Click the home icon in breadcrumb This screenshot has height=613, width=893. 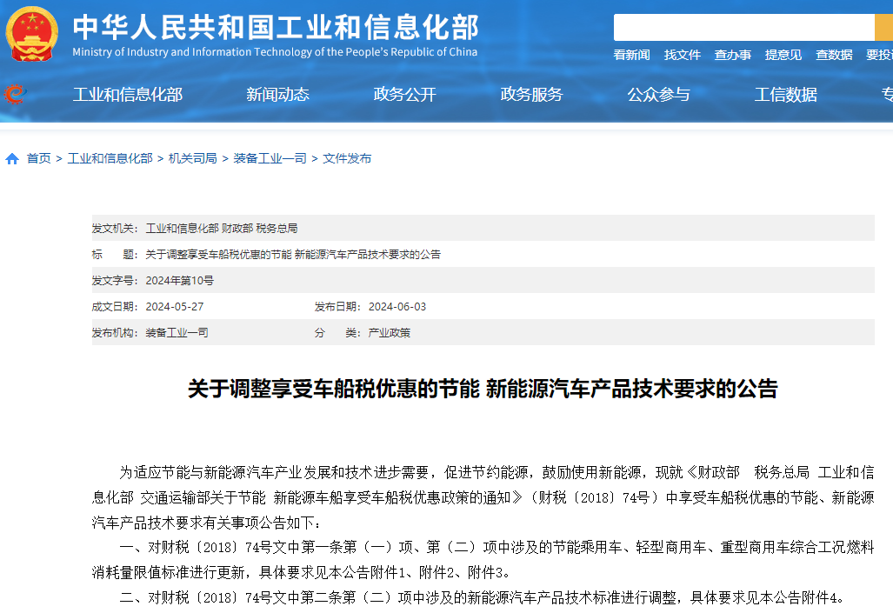pos(12,158)
